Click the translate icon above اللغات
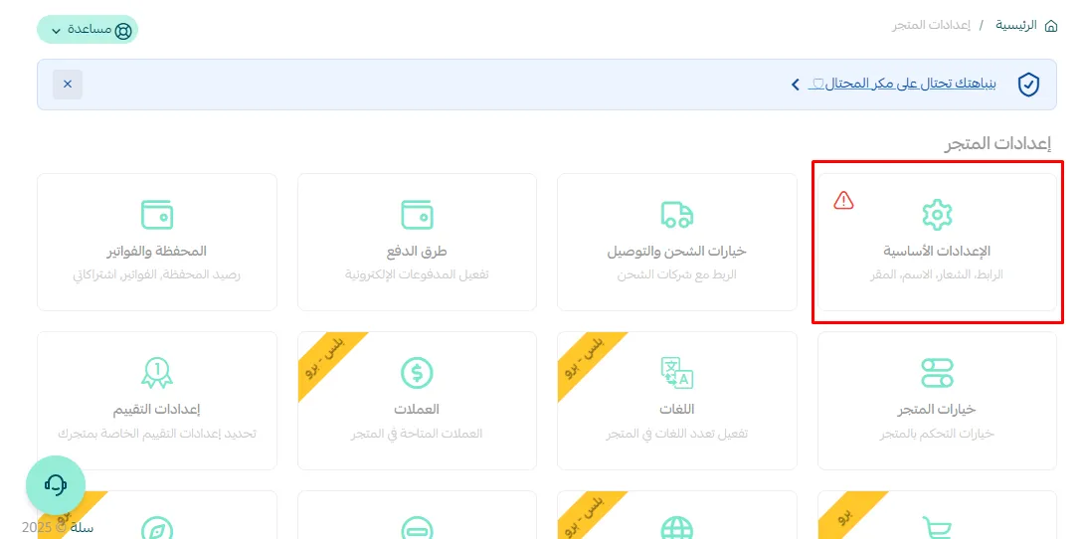The height and width of the screenshot is (539, 1082). pos(676,372)
